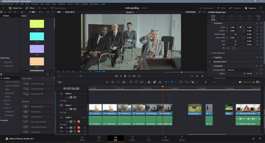The height and width of the screenshot is (143, 265).
Task: Disable the Transform section toggle
Action: click(x=211, y=23)
